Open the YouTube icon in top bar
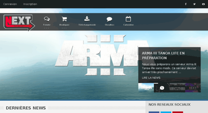Viewport: 208px width, 113px height. pos(203,4)
